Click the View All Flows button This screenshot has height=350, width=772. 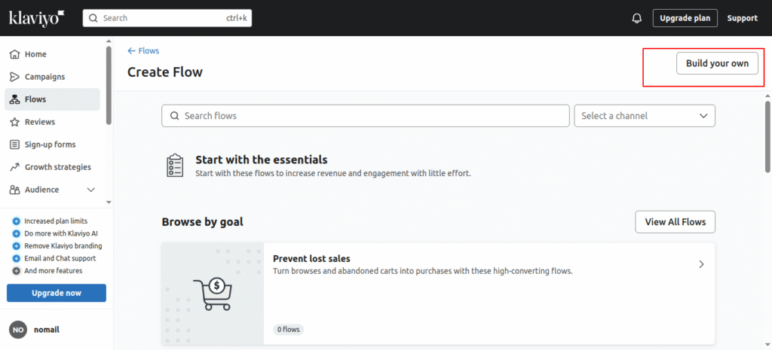(675, 222)
